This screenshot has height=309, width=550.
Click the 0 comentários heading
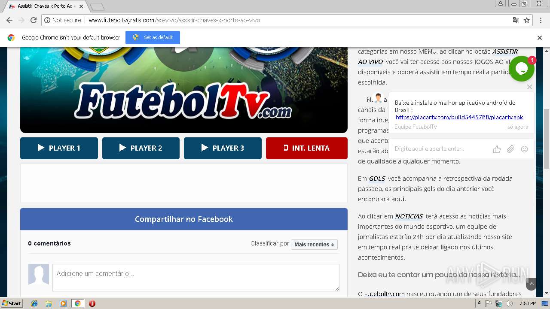pyautogui.click(x=49, y=243)
